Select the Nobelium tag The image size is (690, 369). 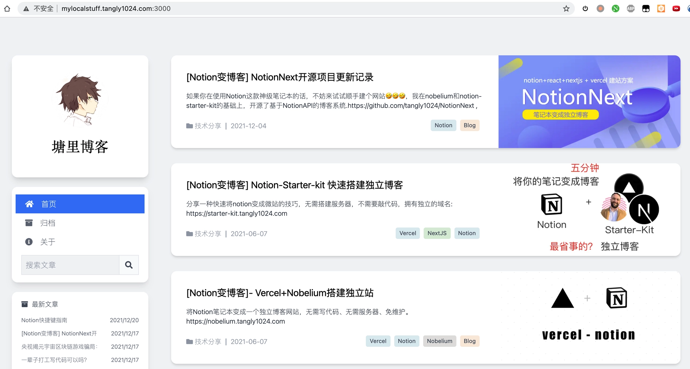(440, 341)
